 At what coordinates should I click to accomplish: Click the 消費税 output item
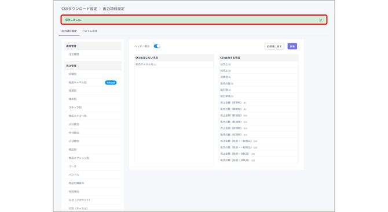point(259,77)
